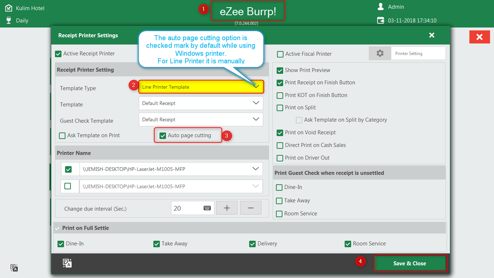Click the version number 7.0.244.002
This screenshot has height=278, width=494.
246,23
